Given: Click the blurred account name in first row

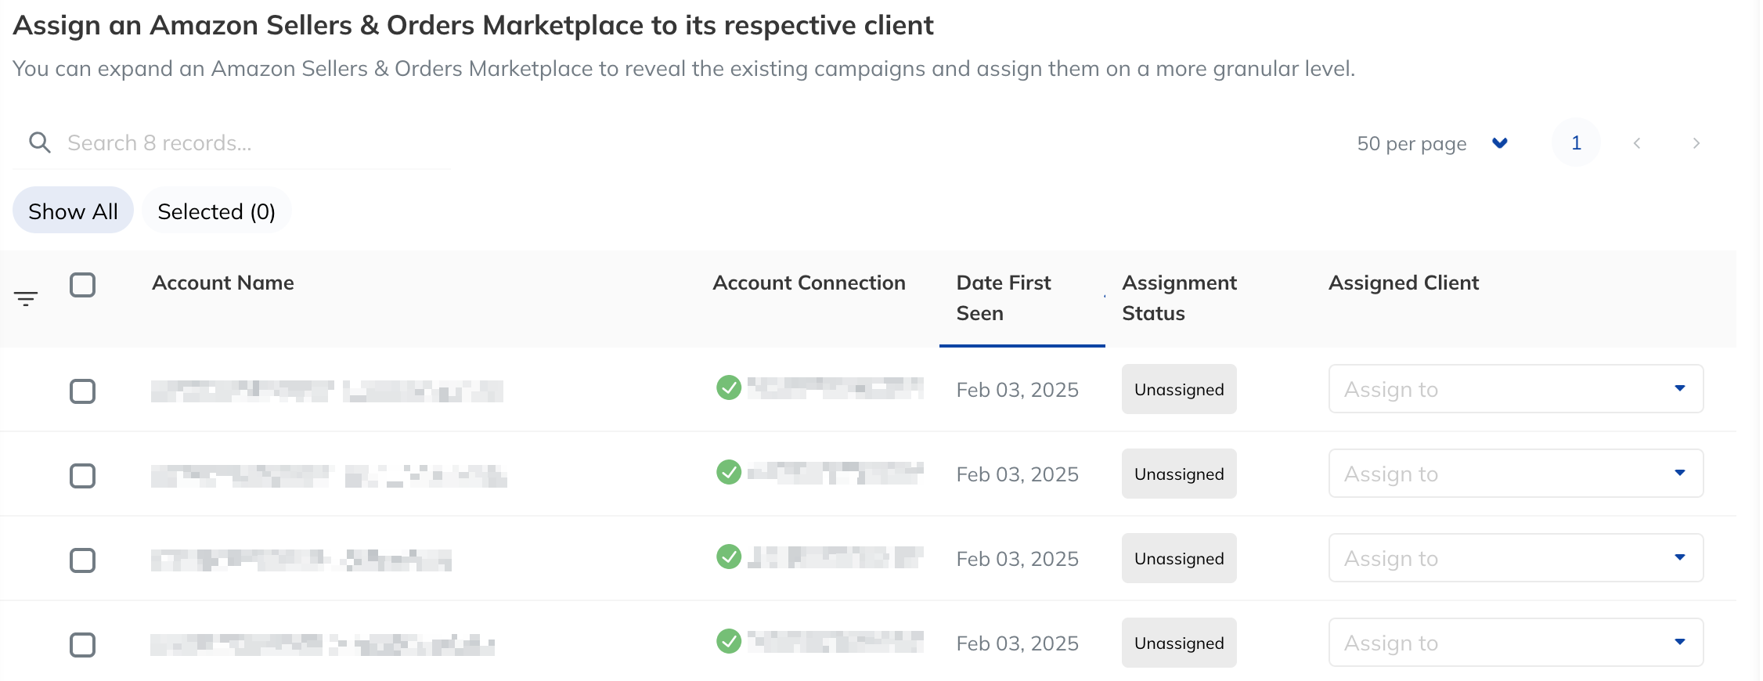Looking at the screenshot, I should [x=327, y=391].
